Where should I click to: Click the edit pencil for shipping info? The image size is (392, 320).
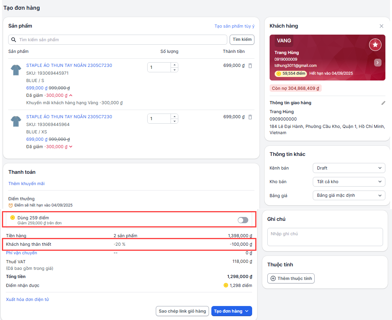pyautogui.click(x=383, y=103)
